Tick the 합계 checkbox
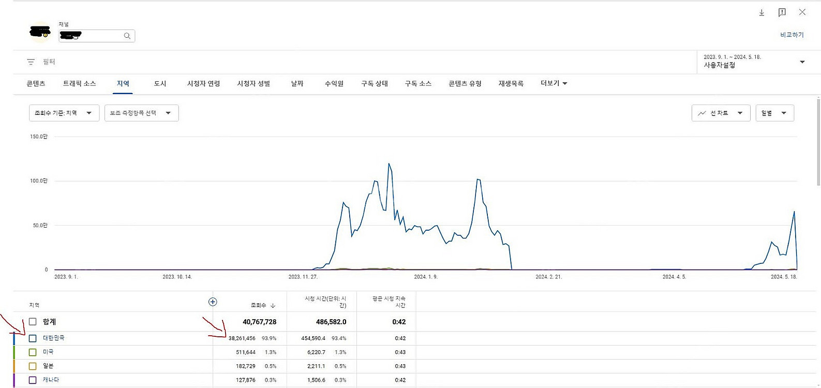The image size is (821, 388). pyautogui.click(x=33, y=322)
